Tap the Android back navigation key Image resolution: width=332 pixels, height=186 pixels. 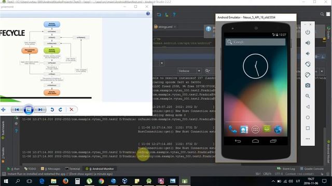[238, 141]
